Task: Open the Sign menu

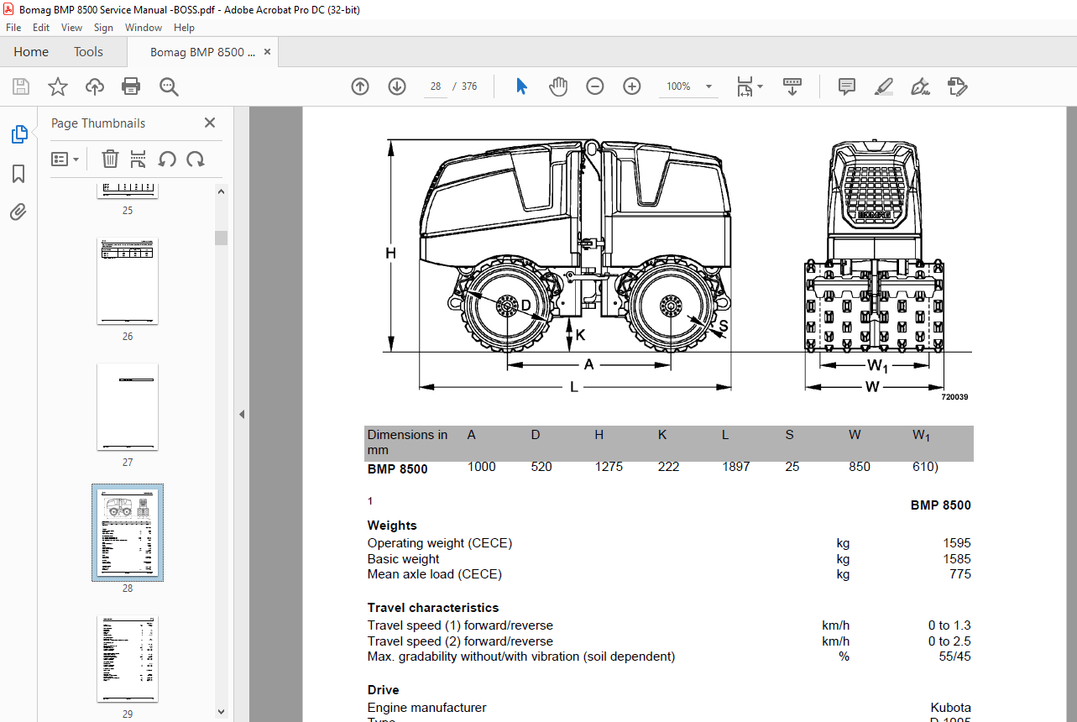Action: click(103, 28)
